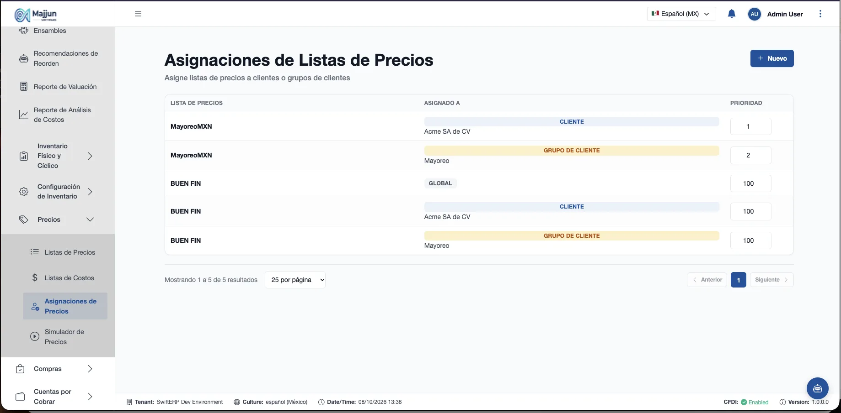Click the Recomendaciones de Reorden robot icon
Screen dimensions: 841x413
point(24,58)
